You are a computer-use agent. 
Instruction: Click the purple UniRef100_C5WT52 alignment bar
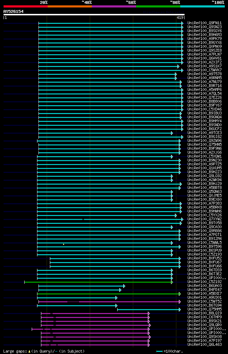coord(110,302)
